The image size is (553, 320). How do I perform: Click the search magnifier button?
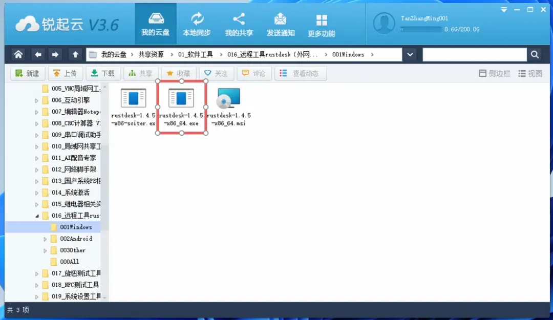[535, 55]
